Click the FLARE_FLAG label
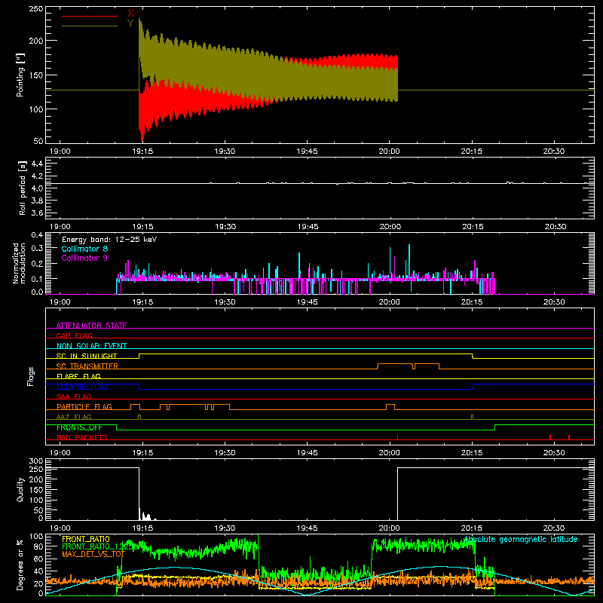Image resolution: width=603 pixels, height=603 pixels. [78, 376]
